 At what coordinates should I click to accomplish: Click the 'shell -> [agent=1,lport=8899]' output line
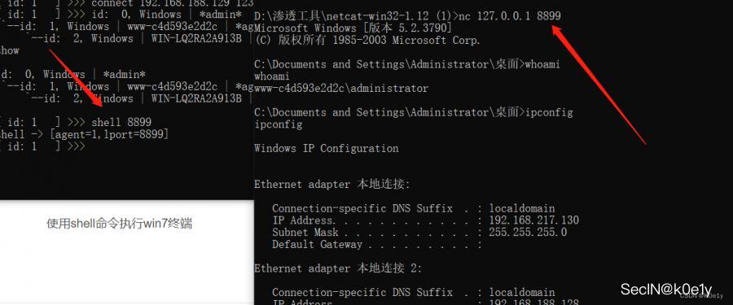point(84,134)
